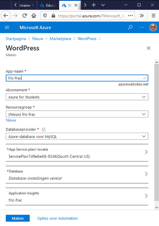Open the Abonnement dropdown
This screenshot has width=159, height=226.
tap(77, 97)
